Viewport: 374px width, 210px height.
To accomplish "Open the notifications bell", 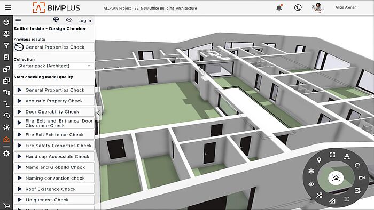I will pos(279,7).
